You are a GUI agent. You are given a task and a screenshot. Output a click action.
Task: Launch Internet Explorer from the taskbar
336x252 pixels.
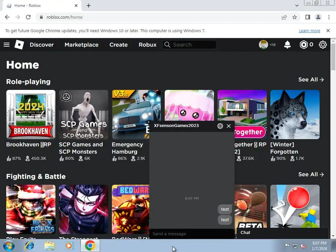(x=29, y=246)
